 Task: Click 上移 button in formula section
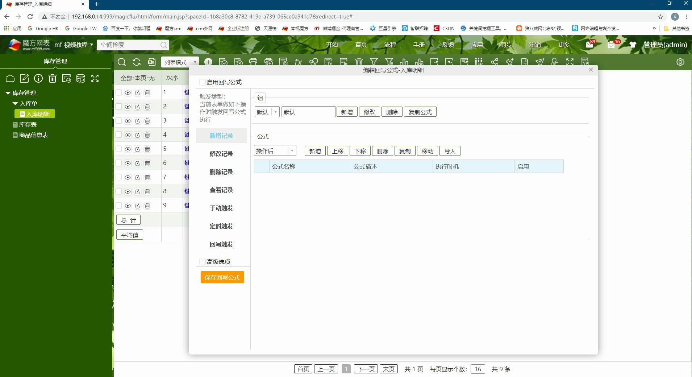pos(338,151)
